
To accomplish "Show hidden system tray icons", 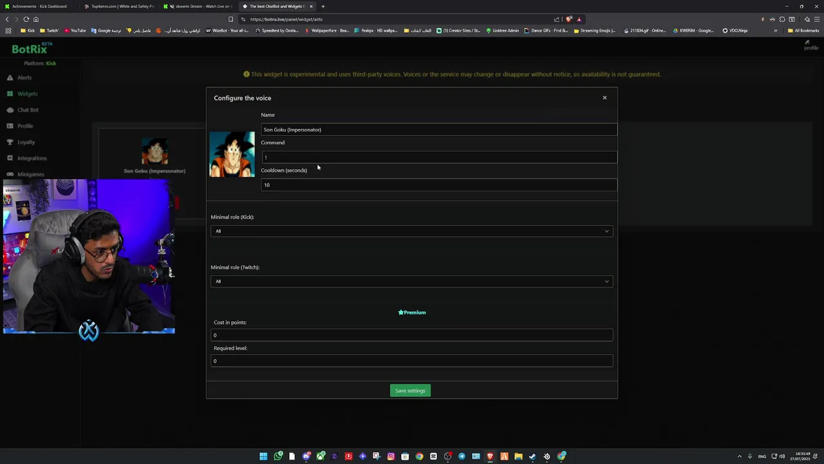I will tap(739, 456).
